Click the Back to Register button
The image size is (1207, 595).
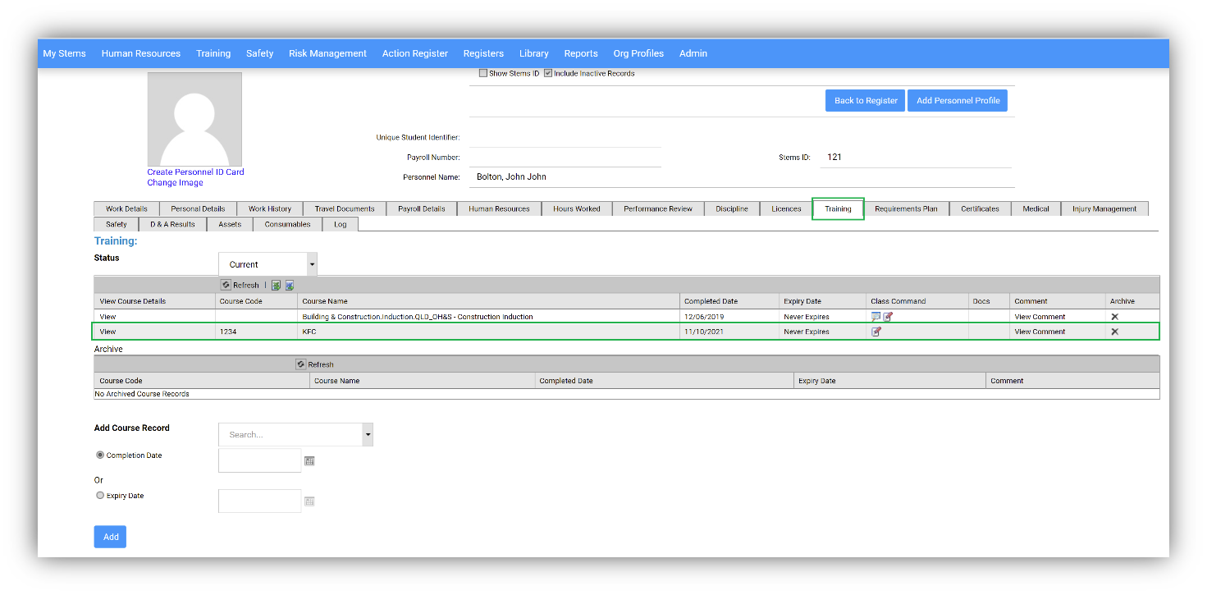click(x=865, y=101)
